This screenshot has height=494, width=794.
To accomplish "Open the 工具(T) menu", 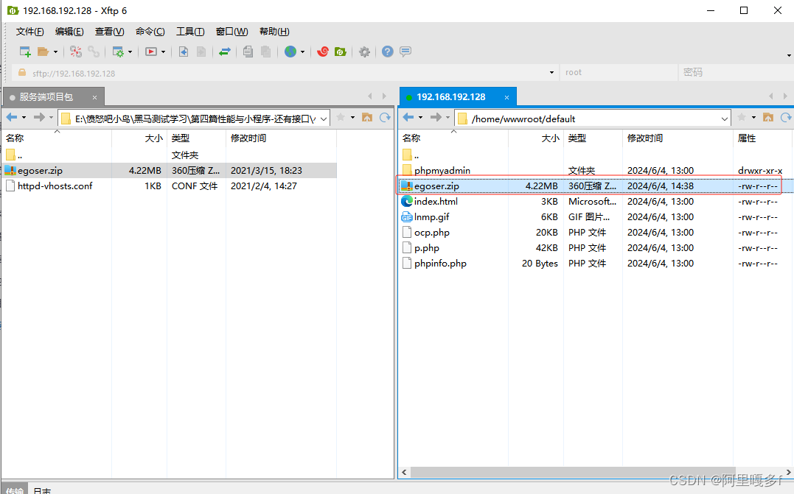I will click(189, 32).
